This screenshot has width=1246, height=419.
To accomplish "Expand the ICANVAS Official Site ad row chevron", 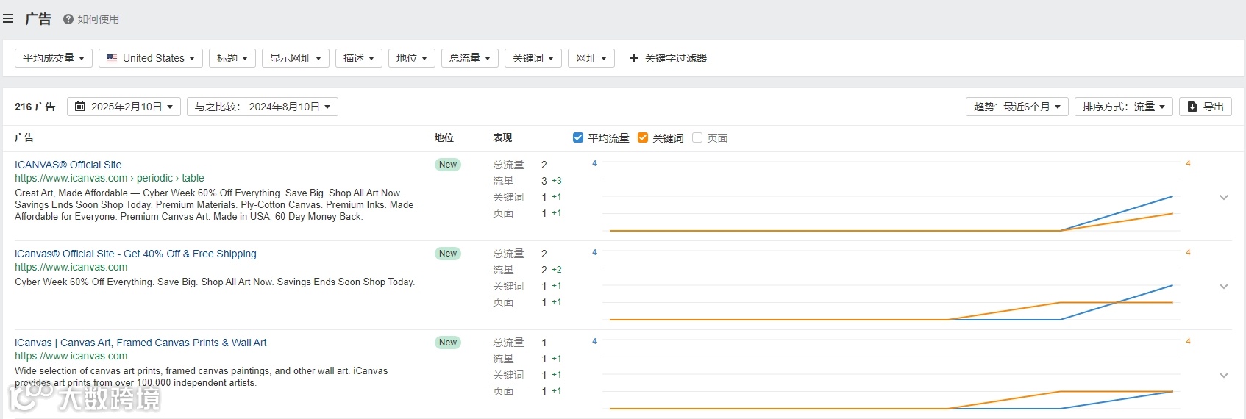I will click(1224, 197).
